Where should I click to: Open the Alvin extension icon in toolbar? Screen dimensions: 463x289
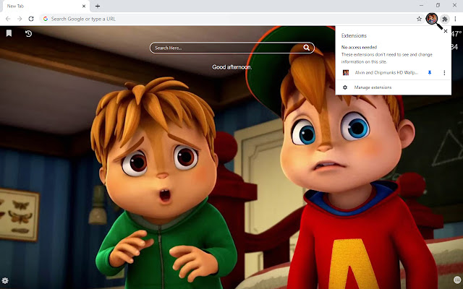(x=432, y=19)
